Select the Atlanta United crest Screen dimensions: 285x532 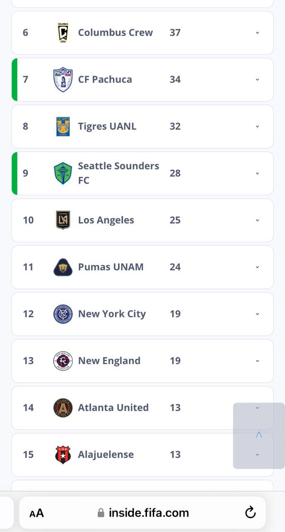[x=63, y=408]
